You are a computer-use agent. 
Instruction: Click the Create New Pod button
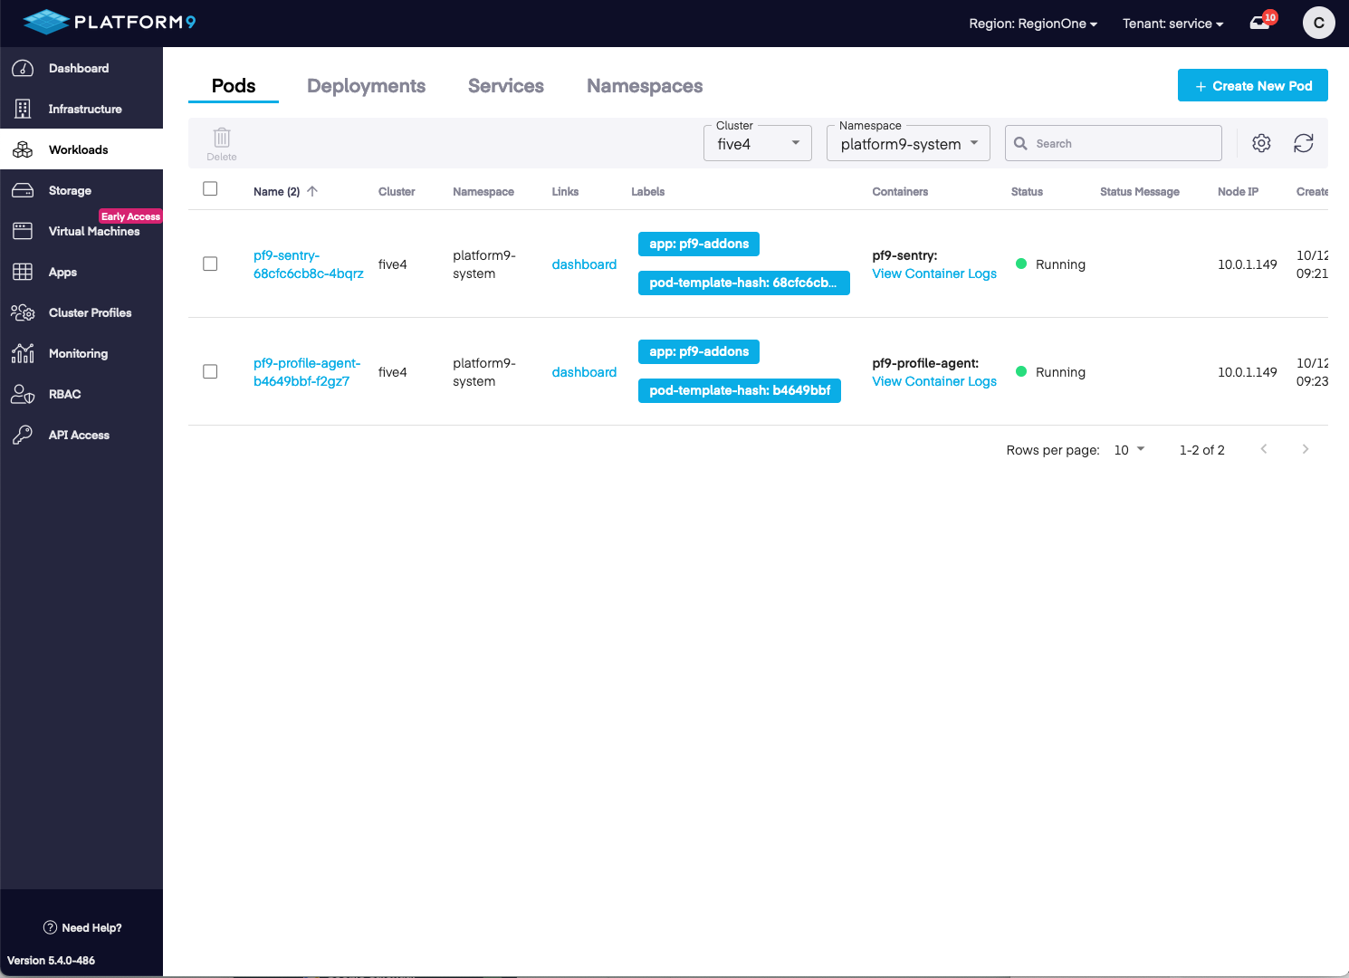pos(1252,86)
